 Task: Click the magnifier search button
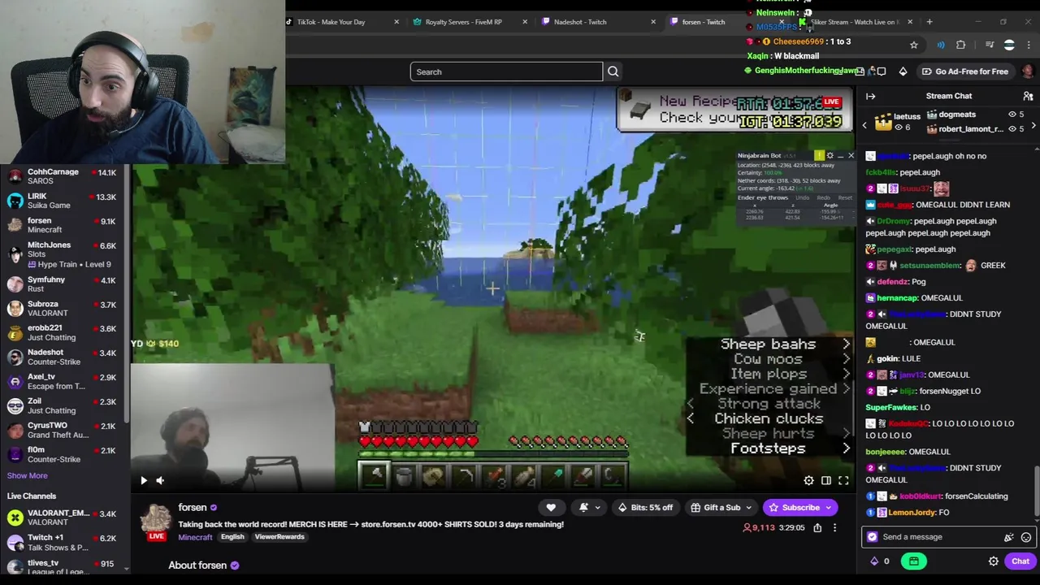point(613,71)
